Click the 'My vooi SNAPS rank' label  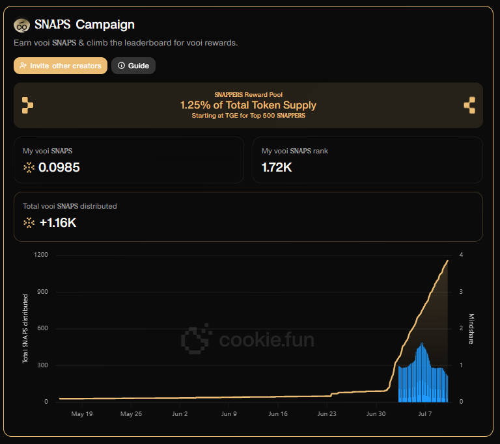295,151
